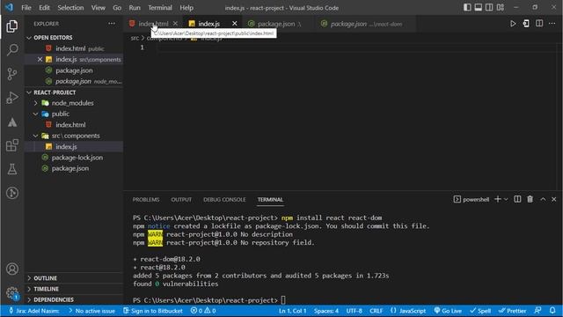Expand the Outline section
This screenshot has width=563, height=317.
[x=74, y=278]
